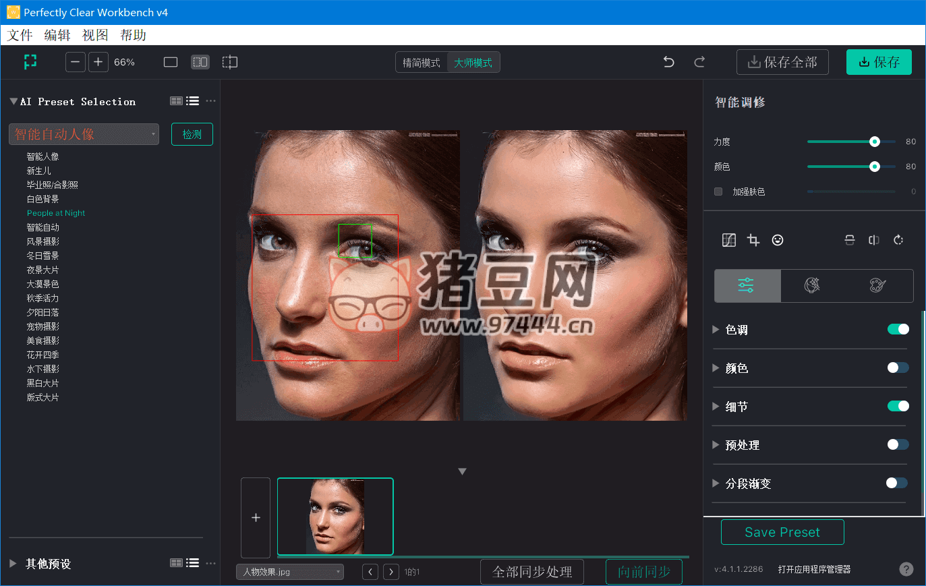Click the 检测 button
The height and width of the screenshot is (586, 926).
192,134
